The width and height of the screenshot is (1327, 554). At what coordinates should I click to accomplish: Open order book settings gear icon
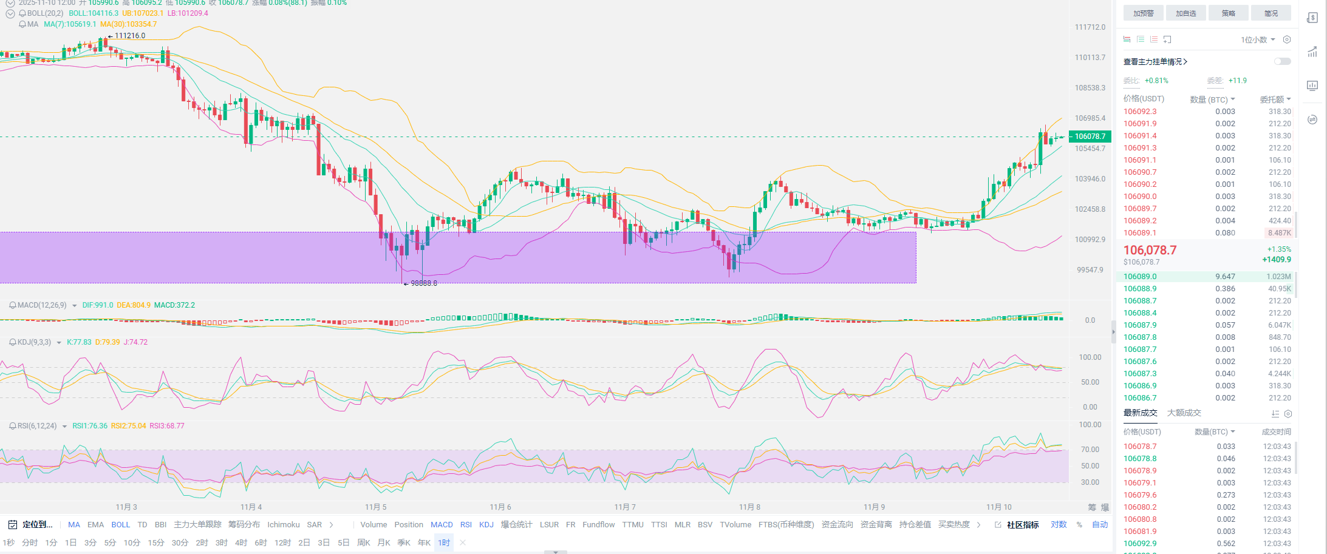pyautogui.click(x=1286, y=39)
